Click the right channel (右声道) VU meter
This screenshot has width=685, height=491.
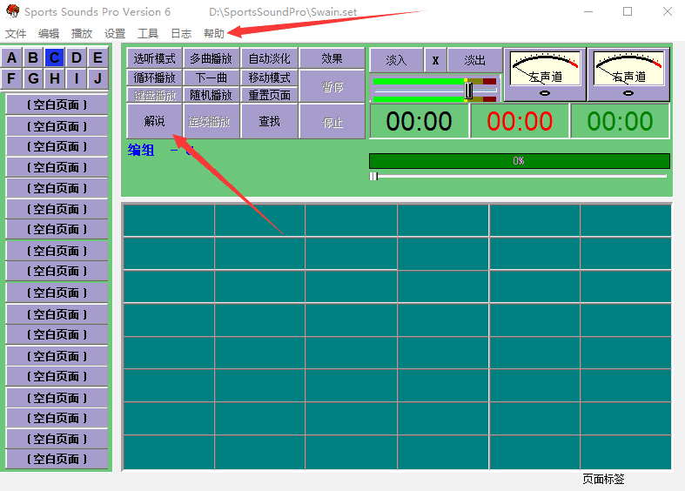click(628, 74)
